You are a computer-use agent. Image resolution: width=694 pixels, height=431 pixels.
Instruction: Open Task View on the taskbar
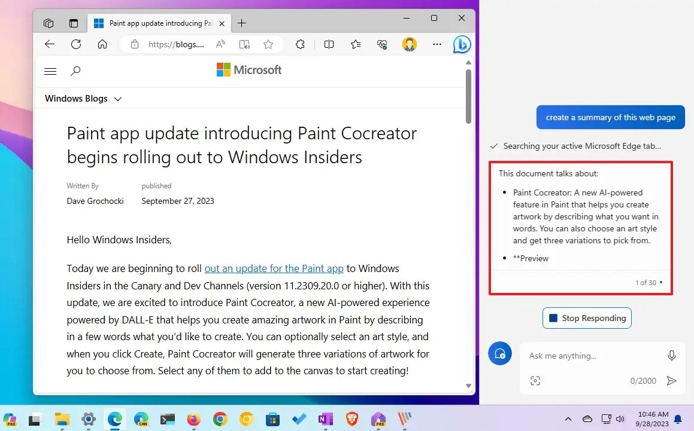tap(35, 419)
